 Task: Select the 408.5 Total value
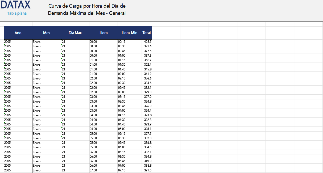click(x=146, y=42)
